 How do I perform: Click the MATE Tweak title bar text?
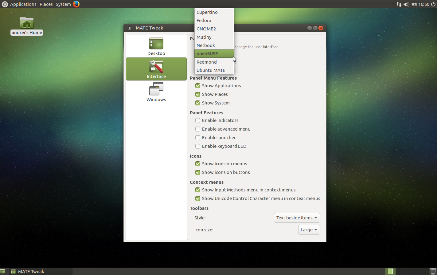pos(149,28)
